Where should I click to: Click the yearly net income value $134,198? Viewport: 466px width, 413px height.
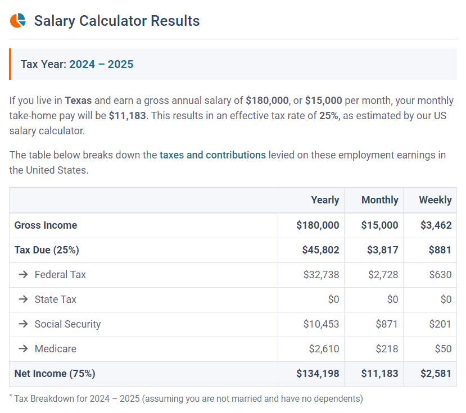[318, 374]
